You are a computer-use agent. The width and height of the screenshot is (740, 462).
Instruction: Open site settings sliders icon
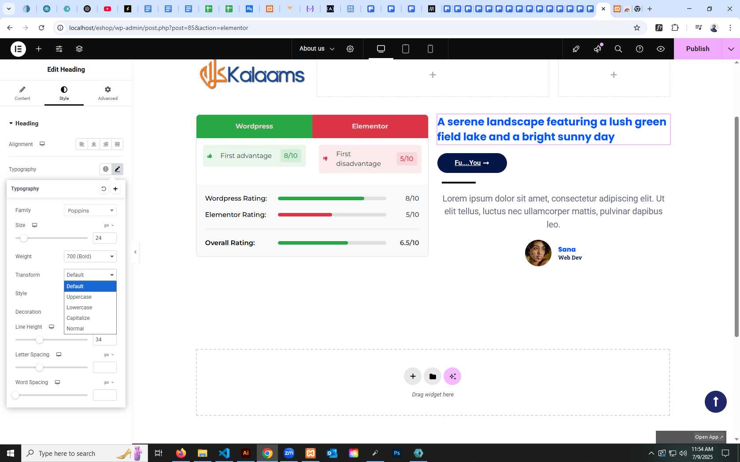tap(59, 49)
